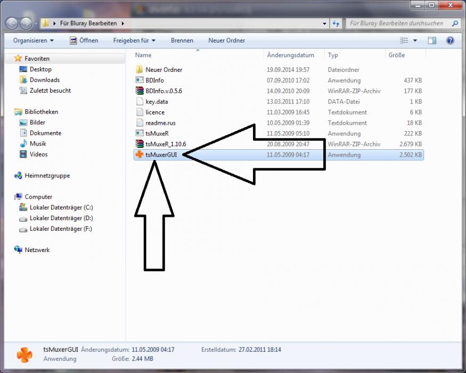
Task: Open the 'Freigeben für' menu
Action: click(x=134, y=40)
